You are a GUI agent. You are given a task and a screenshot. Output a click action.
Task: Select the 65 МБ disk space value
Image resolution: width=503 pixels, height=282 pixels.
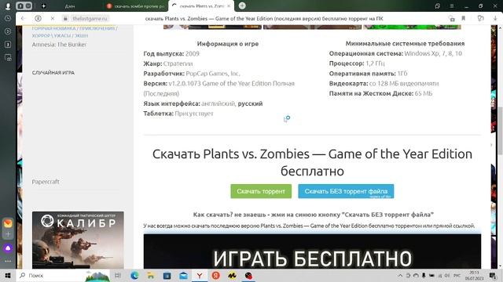424,93
